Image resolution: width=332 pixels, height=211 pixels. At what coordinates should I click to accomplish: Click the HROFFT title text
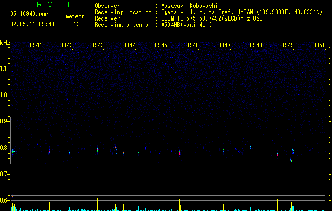[54, 4]
